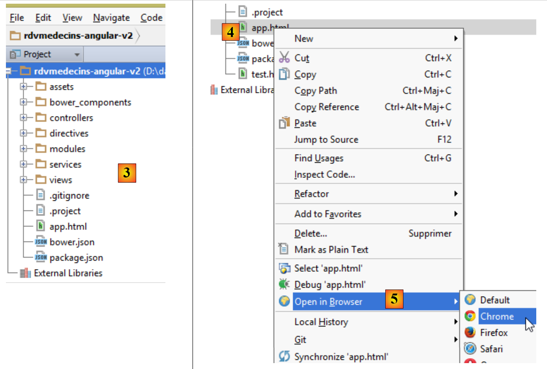Click the Synchronize 'app.html' refresh icon
This screenshot has height=369, width=547.
pos(284,356)
